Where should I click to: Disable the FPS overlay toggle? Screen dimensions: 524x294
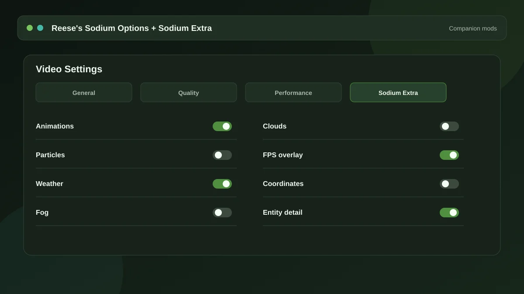tap(449, 155)
